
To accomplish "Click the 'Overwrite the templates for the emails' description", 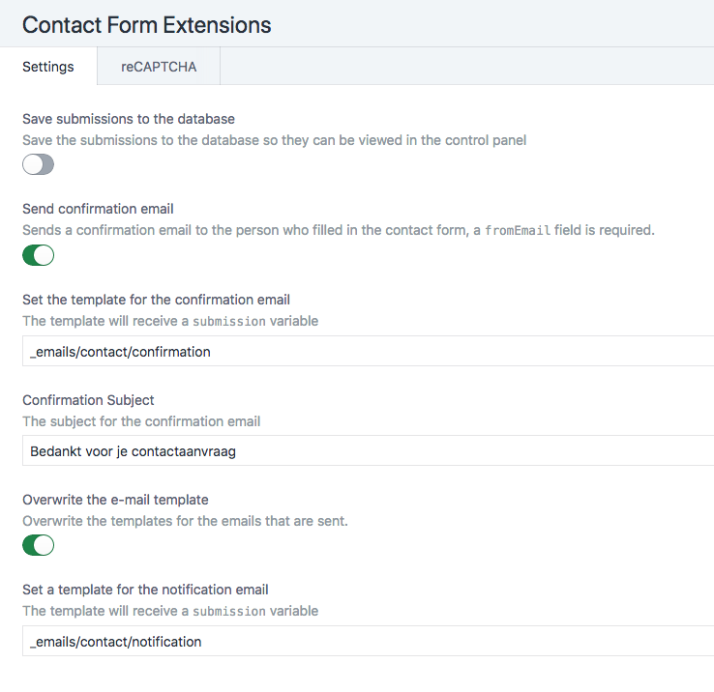I will 185,521.
